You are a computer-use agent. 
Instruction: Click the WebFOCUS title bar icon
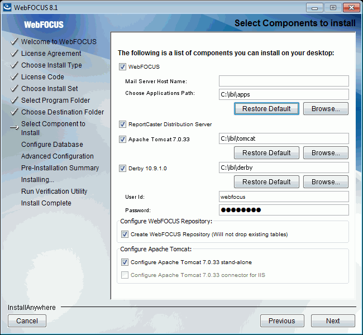click(x=7, y=7)
